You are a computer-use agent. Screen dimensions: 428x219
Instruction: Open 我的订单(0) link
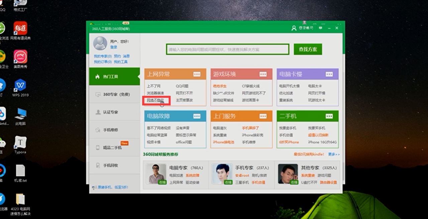(x=103, y=62)
